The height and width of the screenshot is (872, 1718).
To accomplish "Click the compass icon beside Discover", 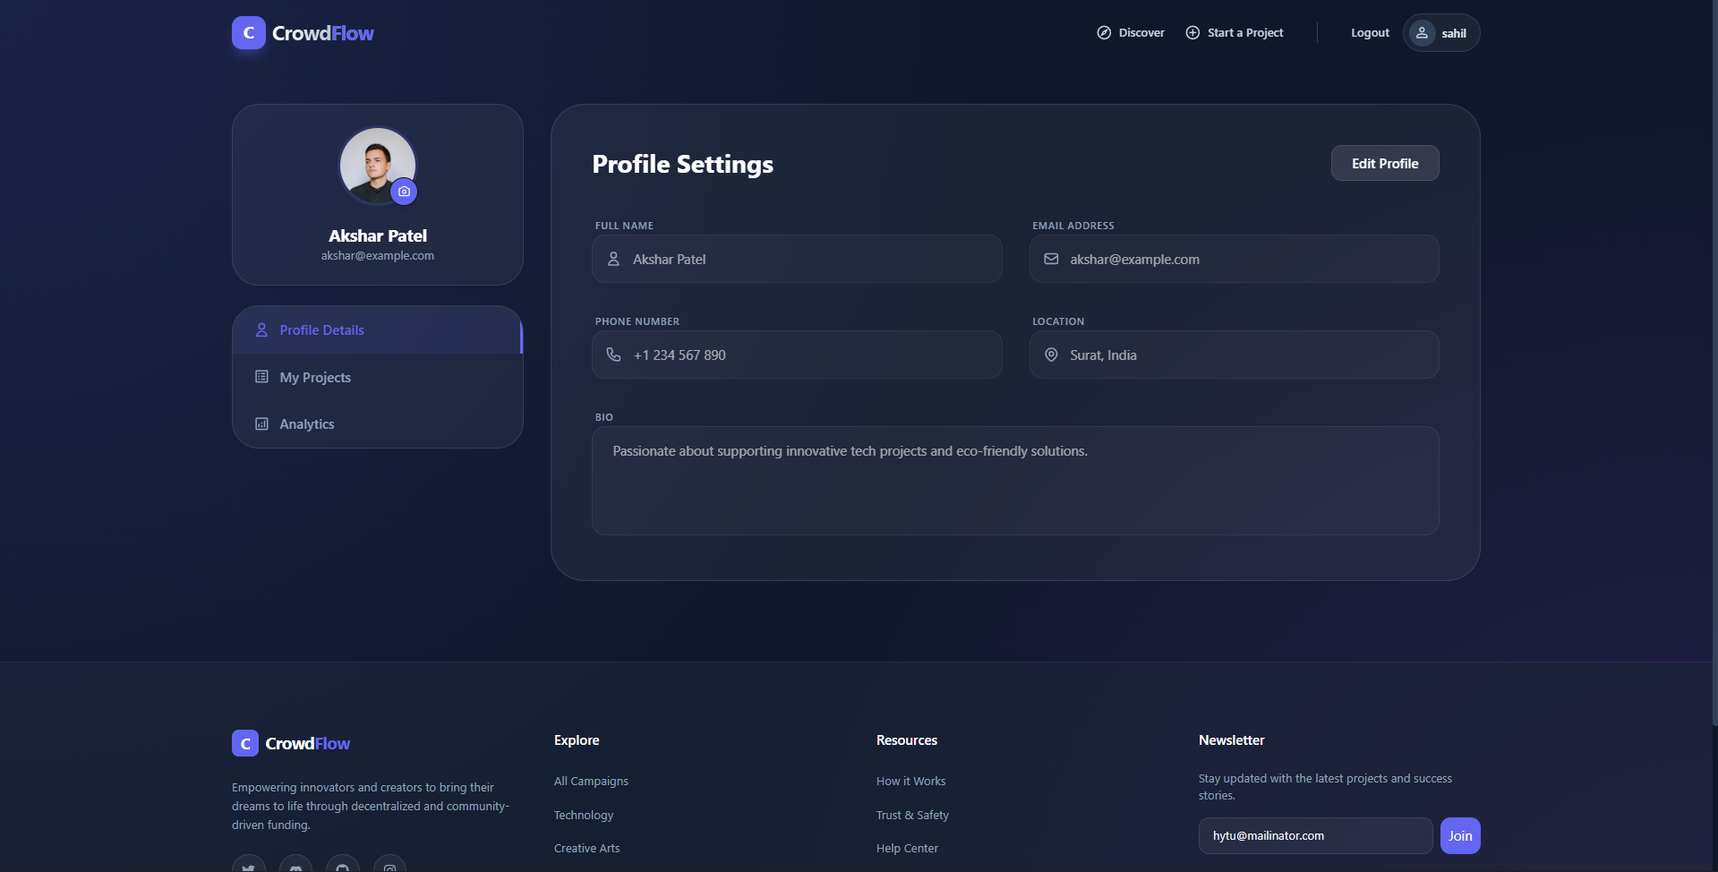I will click(1104, 33).
